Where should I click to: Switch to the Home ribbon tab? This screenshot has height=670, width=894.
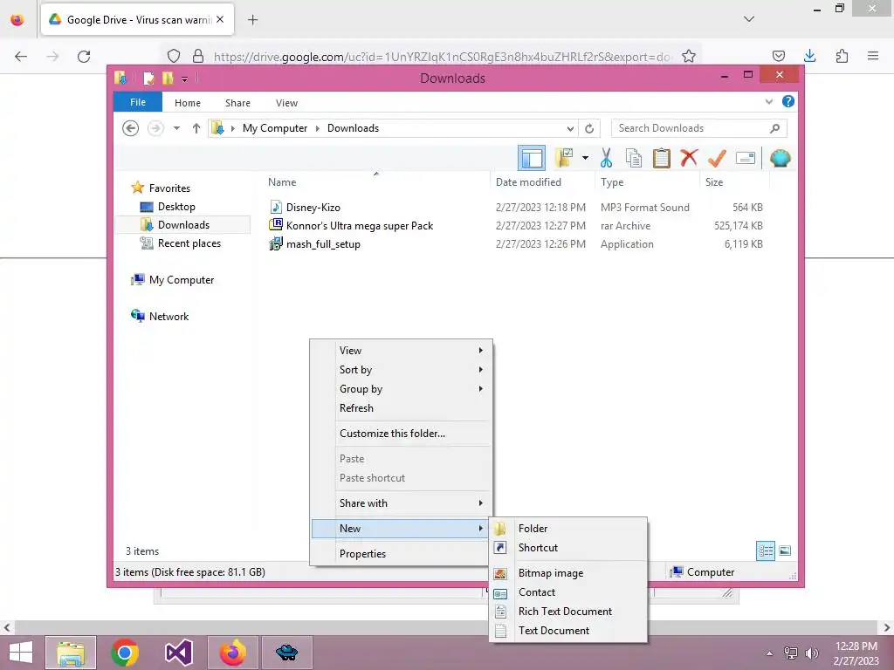pyautogui.click(x=188, y=103)
